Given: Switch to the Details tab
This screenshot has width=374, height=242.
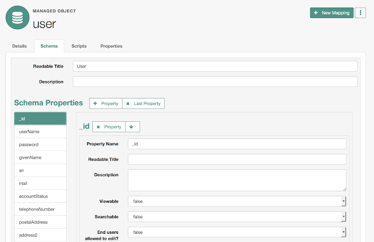Looking at the screenshot, I should click(x=19, y=46).
